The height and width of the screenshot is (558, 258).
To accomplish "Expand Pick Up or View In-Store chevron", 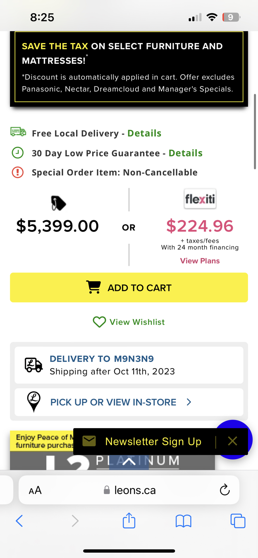I will click(189, 402).
